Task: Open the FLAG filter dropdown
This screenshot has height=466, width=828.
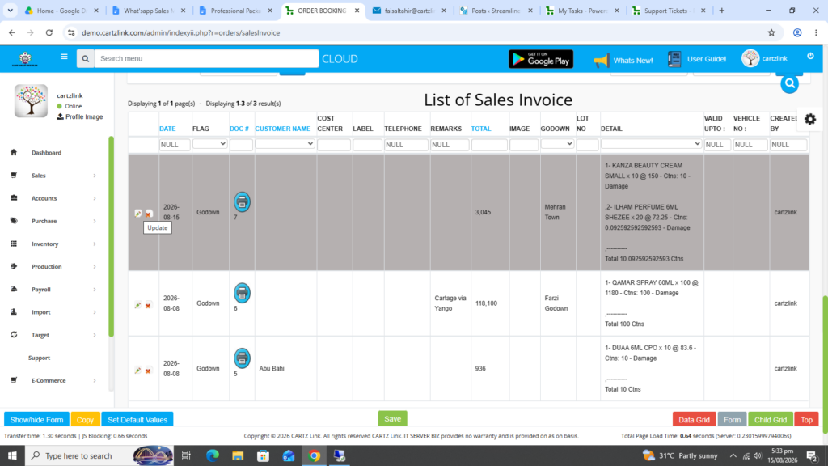Action: click(209, 144)
